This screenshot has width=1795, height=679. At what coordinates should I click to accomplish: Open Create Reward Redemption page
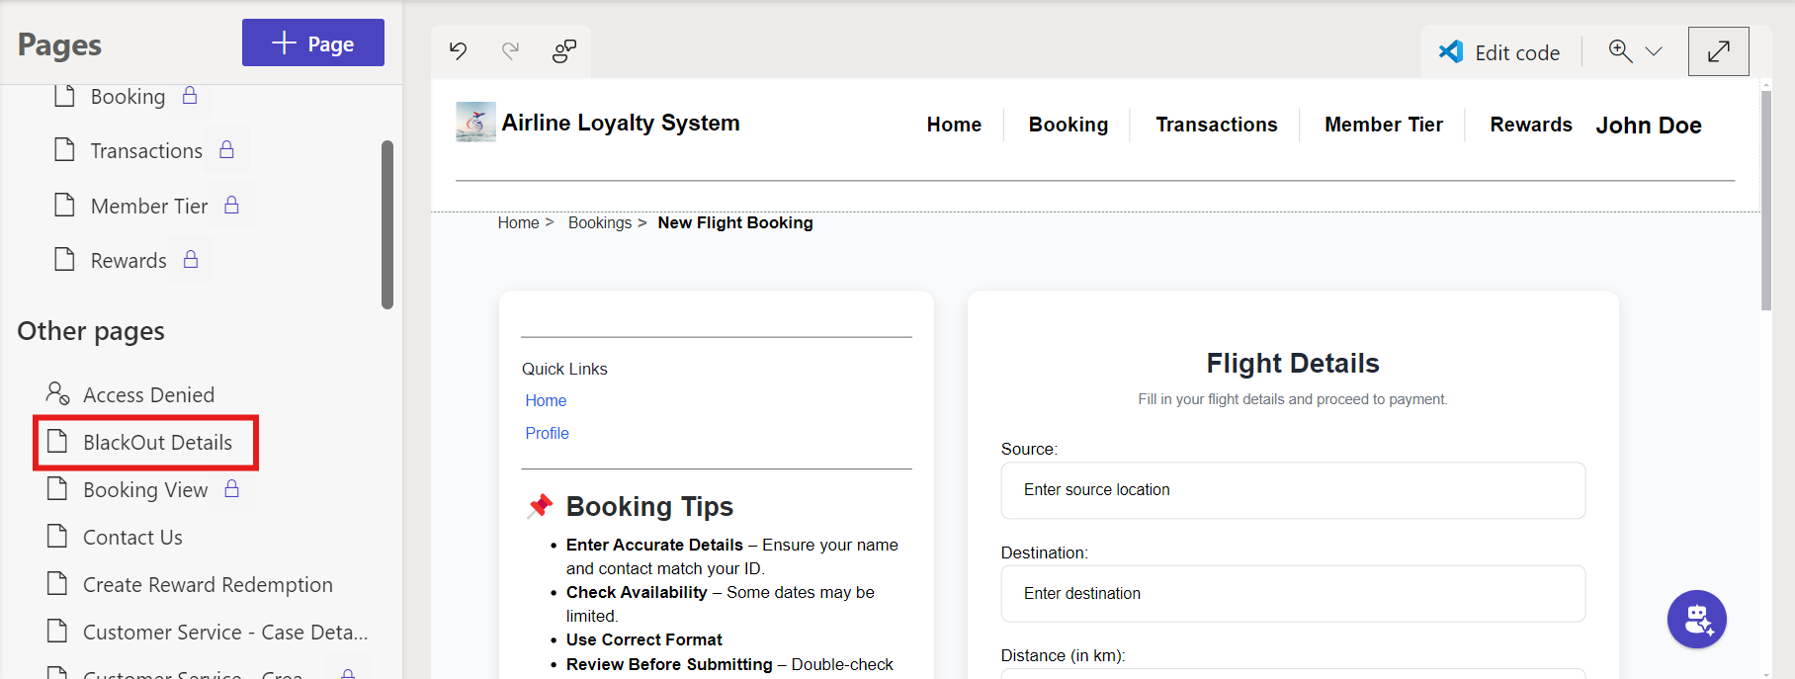point(208,584)
